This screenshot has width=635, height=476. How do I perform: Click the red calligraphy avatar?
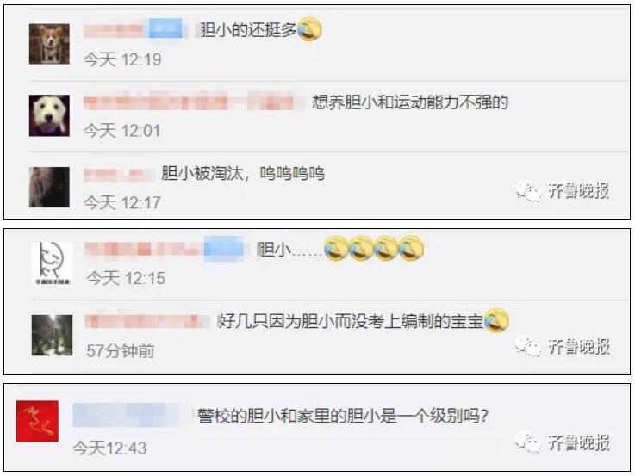point(37,421)
